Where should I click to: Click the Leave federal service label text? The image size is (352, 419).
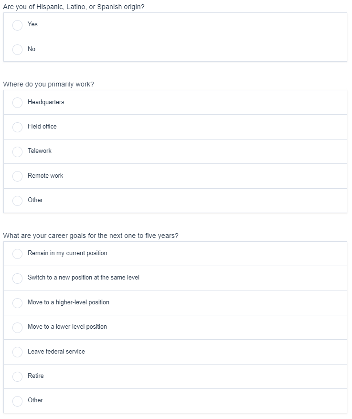tap(56, 352)
